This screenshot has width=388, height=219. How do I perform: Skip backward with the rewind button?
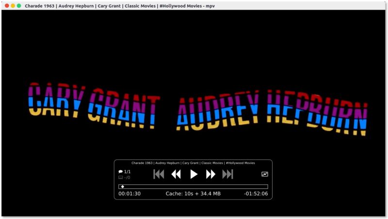click(x=176, y=175)
